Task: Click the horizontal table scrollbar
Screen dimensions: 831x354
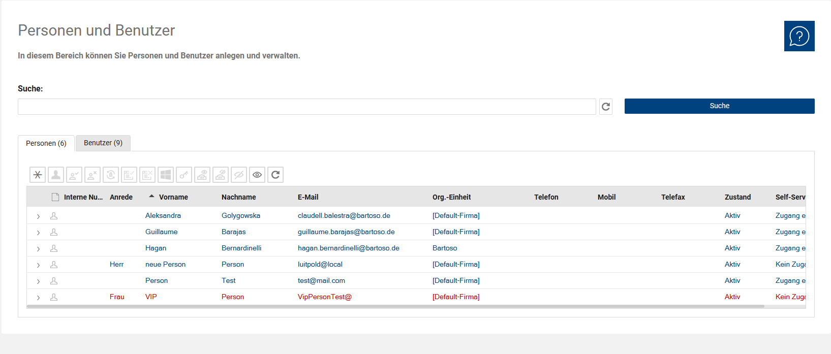Action: (x=395, y=306)
